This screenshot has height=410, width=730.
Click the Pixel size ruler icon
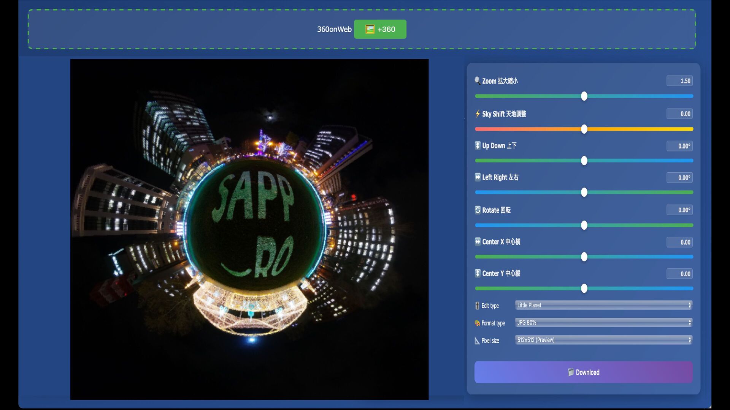tap(477, 341)
